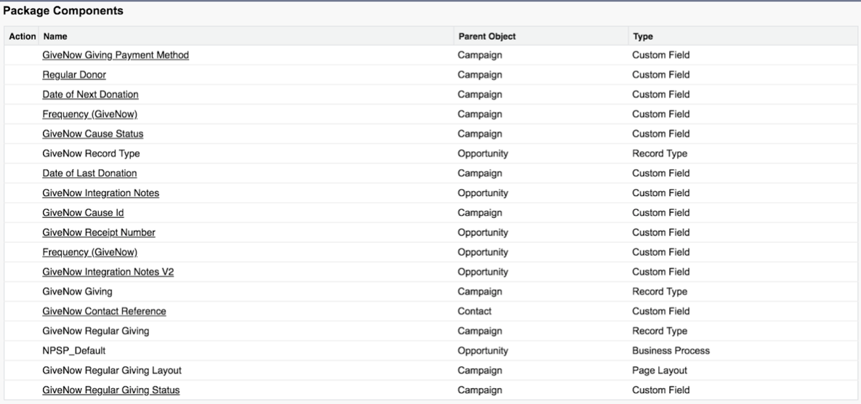The height and width of the screenshot is (404, 861).
Task: Click the Page Layout type cell
Action: [660, 371]
